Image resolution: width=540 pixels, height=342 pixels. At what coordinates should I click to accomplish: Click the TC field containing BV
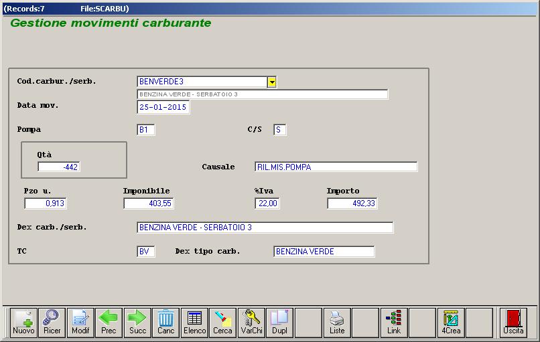[145, 252]
